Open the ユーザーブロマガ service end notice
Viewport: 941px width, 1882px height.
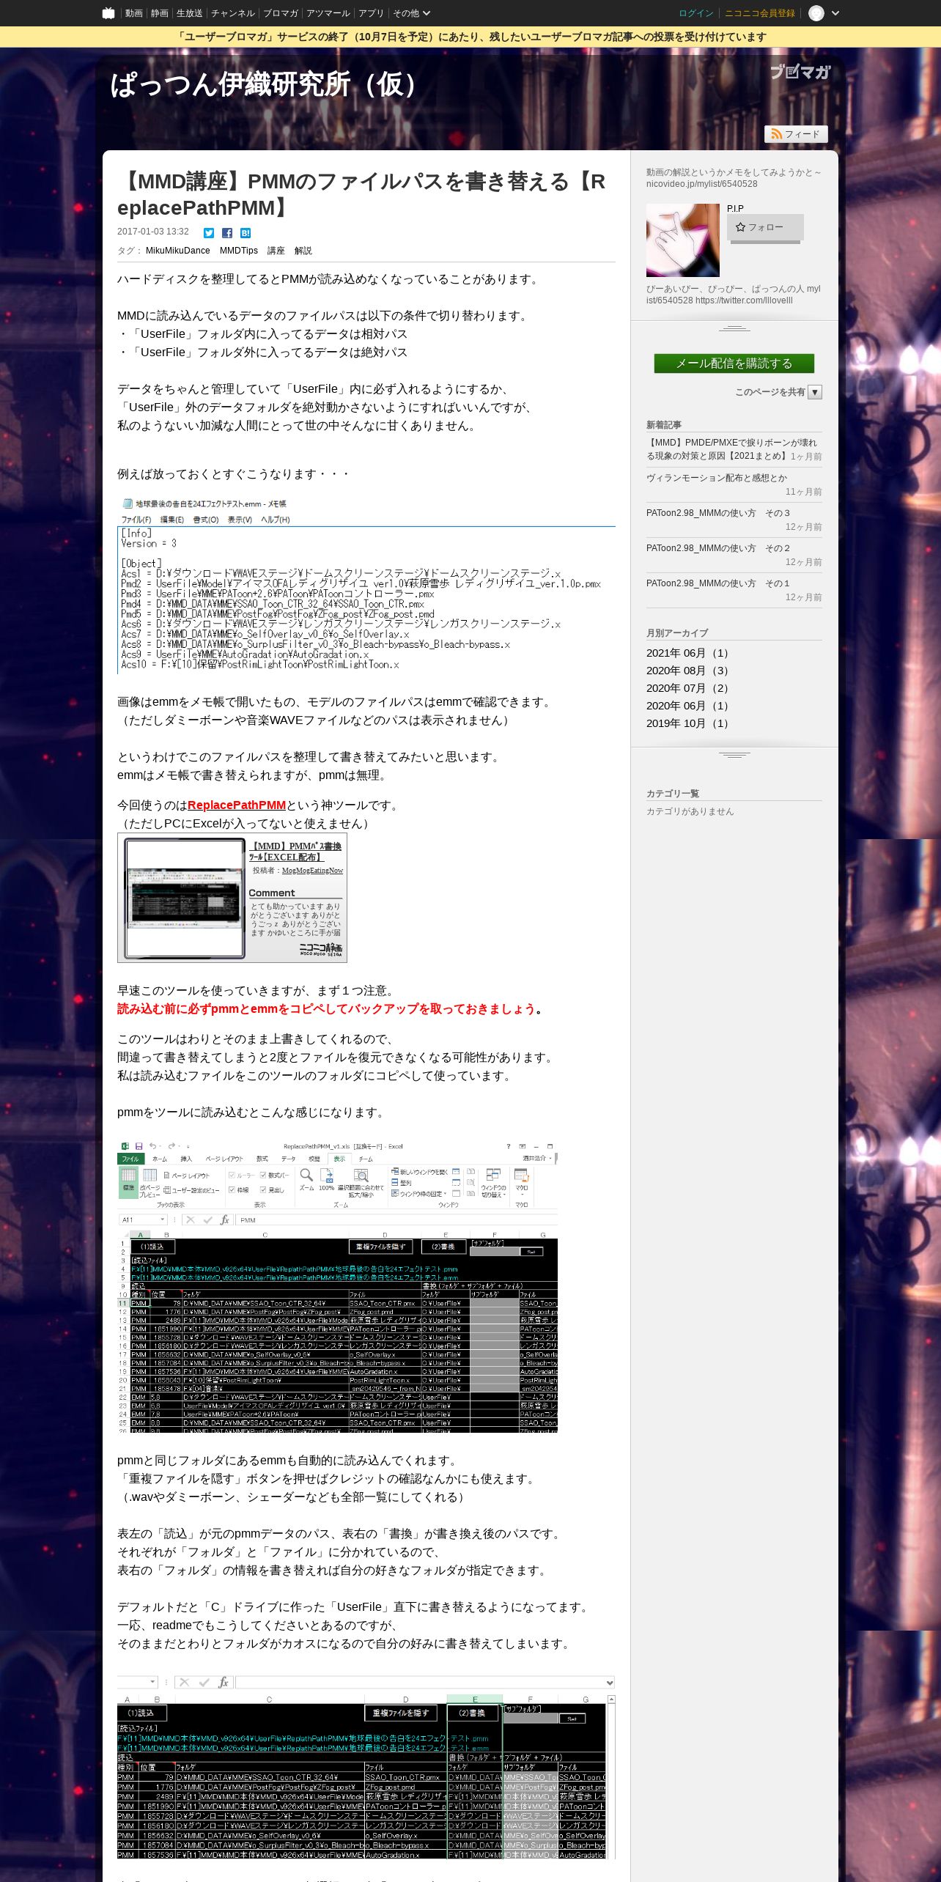click(471, 37)
